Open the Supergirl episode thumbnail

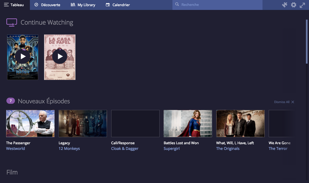188,123
